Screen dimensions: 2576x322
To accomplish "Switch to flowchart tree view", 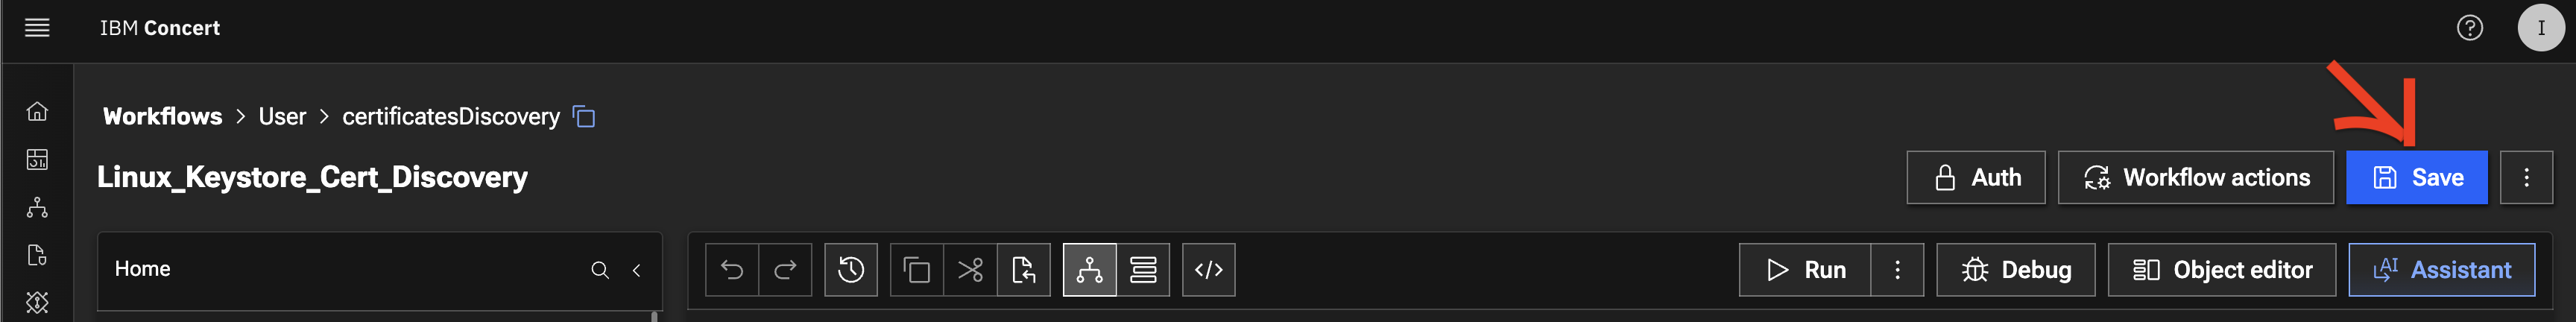I will click(x=1089, y=270).
